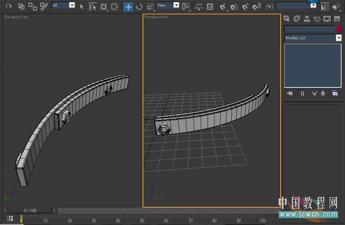Toggle Keyboard Shortcut Override
Viewport: 345px width, 225px height.
210,6
